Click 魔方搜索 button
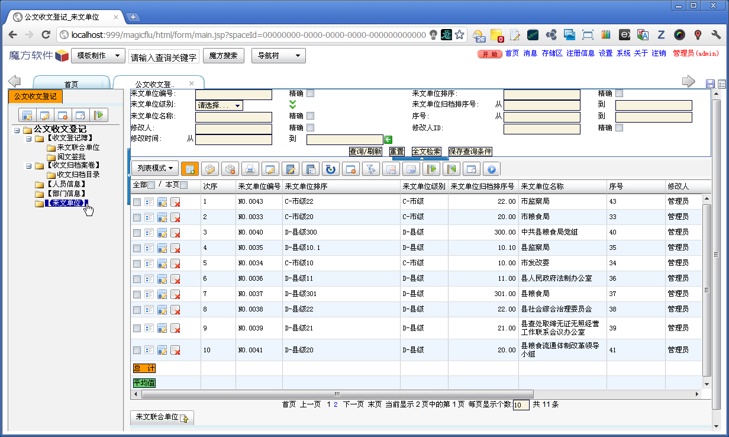729x437 pixels. [x=224, y=56]
